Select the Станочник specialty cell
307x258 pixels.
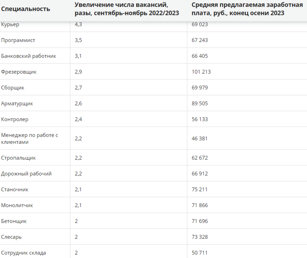click(x=15, y=189)
